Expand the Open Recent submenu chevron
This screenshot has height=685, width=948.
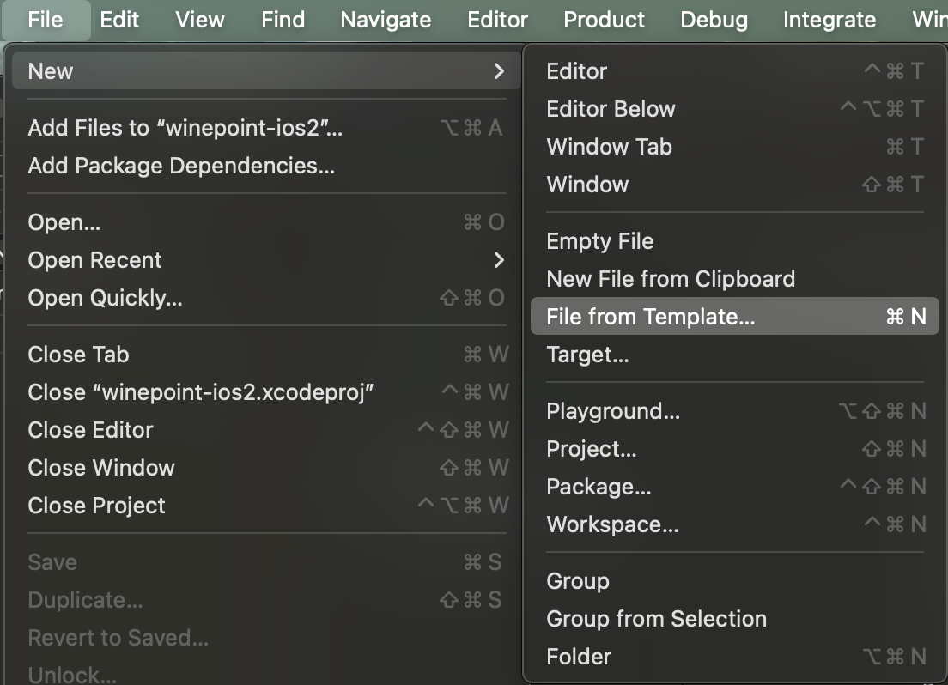coord(499,260)
